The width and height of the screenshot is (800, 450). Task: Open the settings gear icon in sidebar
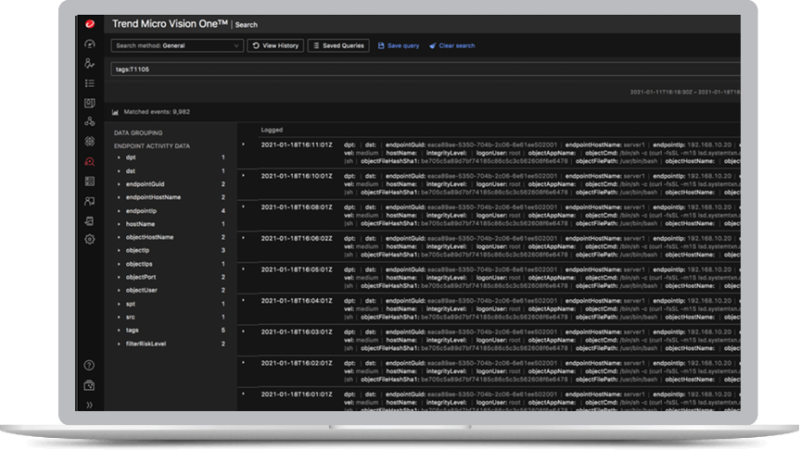coord(90,239)
